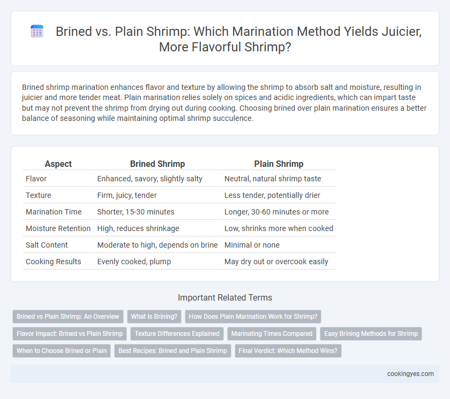The image size is (450, 399).
Task: Open 'Brined vs Plain Shrimp: An Overview' tag
Action: point(67,317)
